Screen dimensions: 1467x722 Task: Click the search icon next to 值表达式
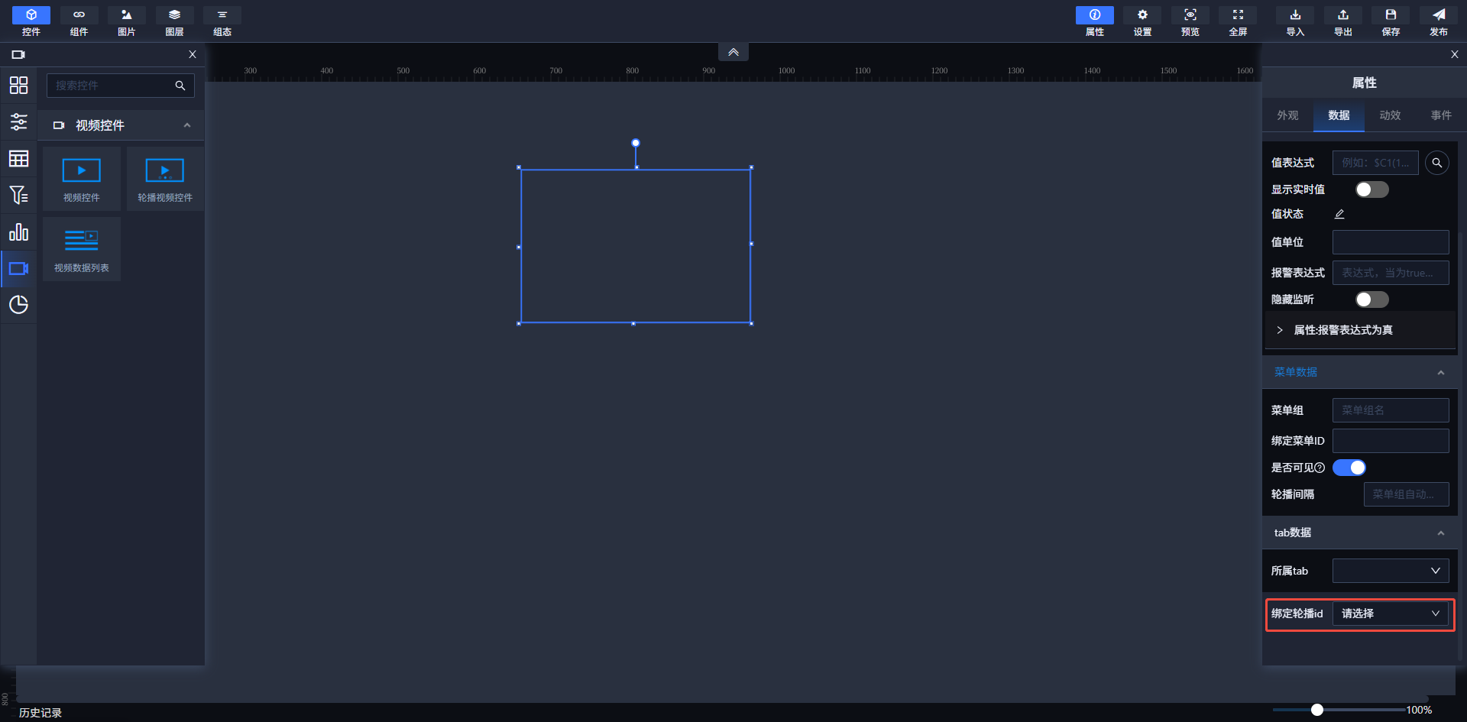click(1436, 163)
